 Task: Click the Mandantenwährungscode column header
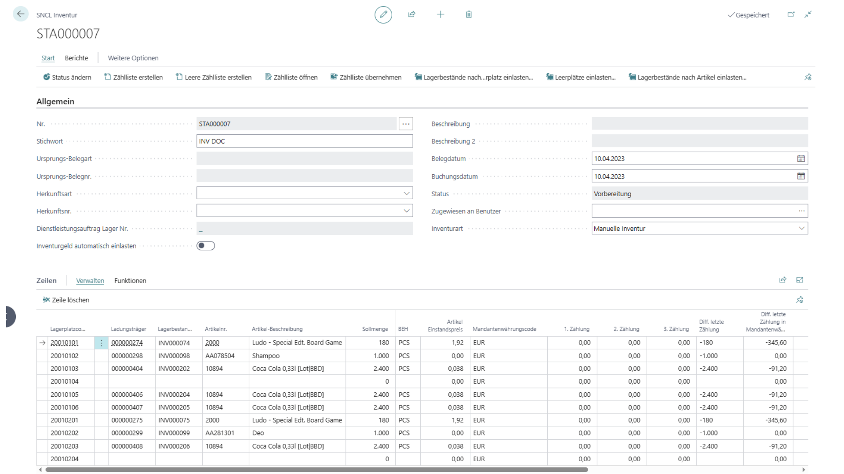coord(504,329)
